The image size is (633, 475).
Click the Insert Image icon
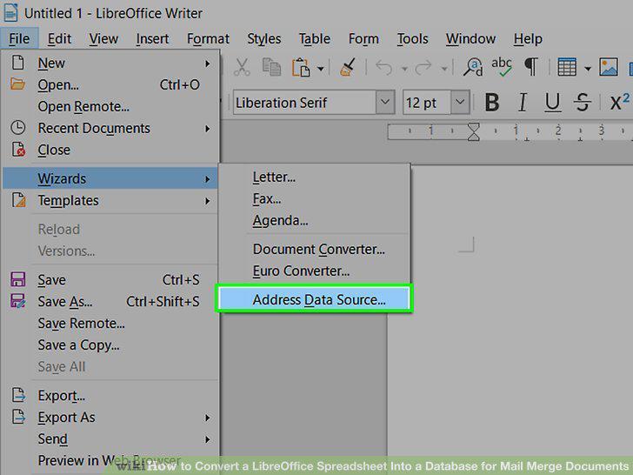click(x=609, y=67)
